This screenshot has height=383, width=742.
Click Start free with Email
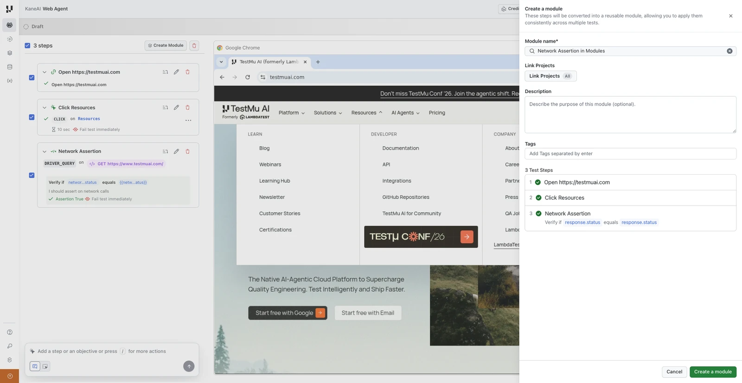click(368, 313)
